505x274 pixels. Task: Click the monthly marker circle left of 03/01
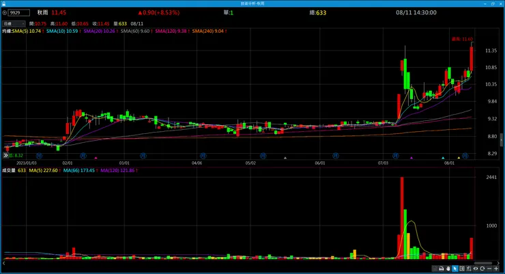click(83, 156)
